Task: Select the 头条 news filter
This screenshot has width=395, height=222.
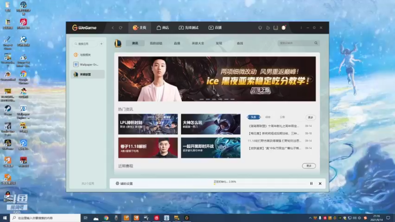Action: 254,117
